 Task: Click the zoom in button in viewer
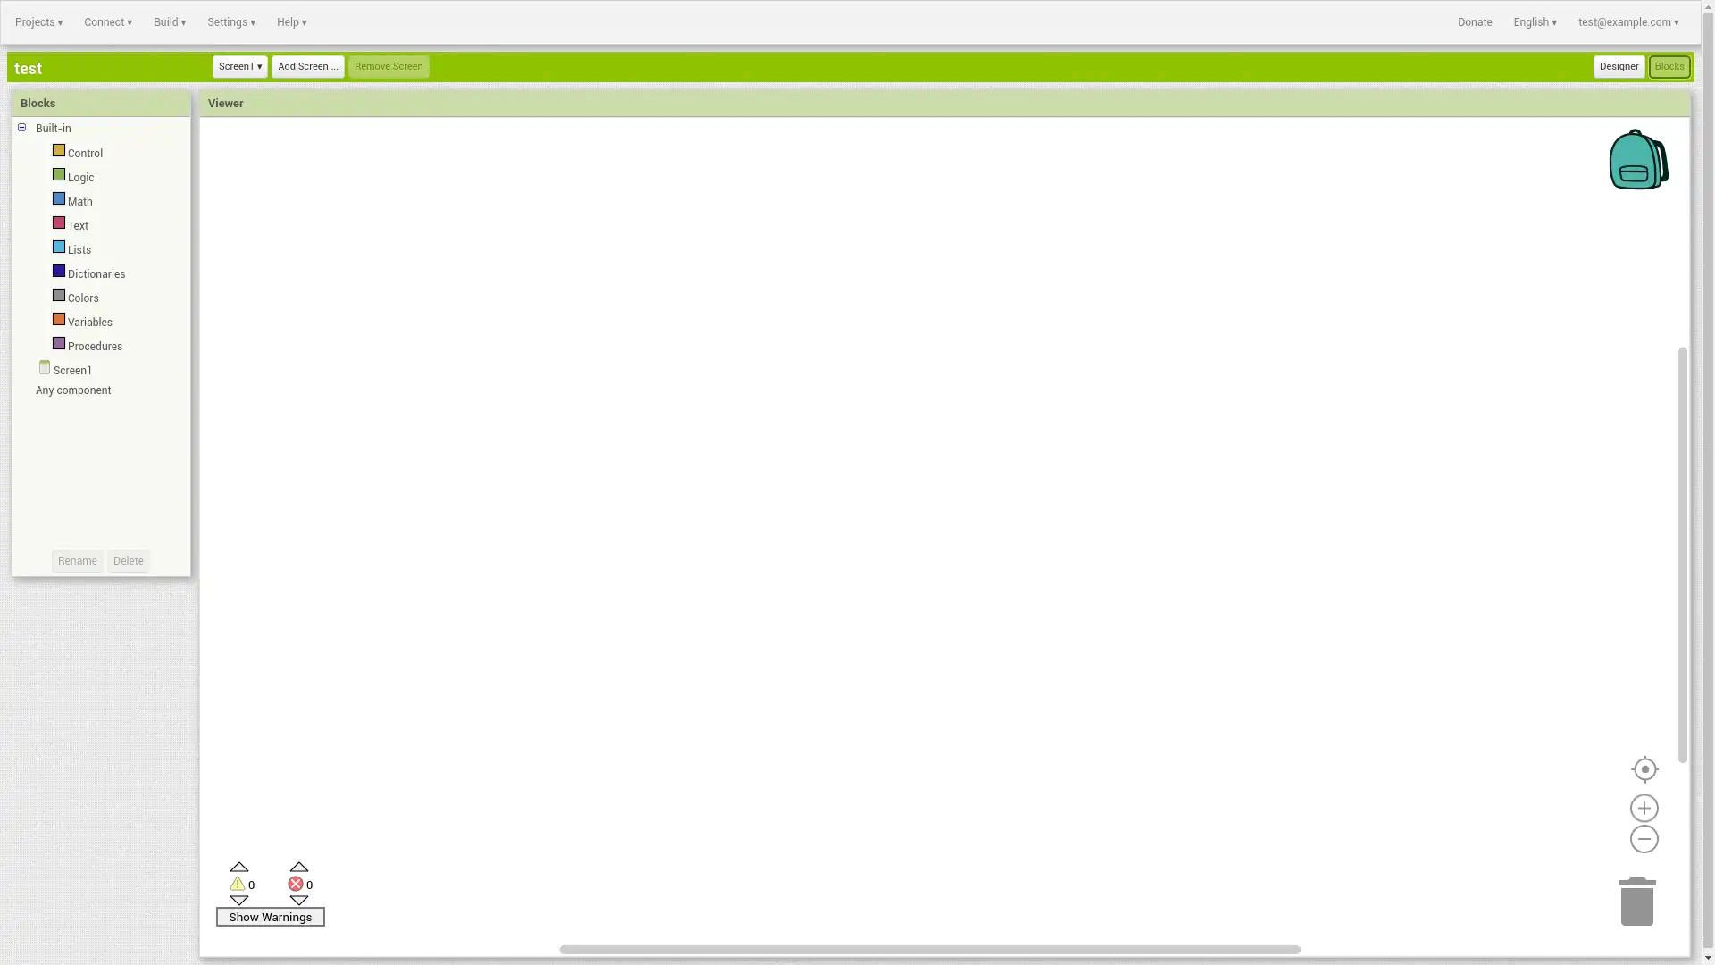click(x=1644, y=807)
